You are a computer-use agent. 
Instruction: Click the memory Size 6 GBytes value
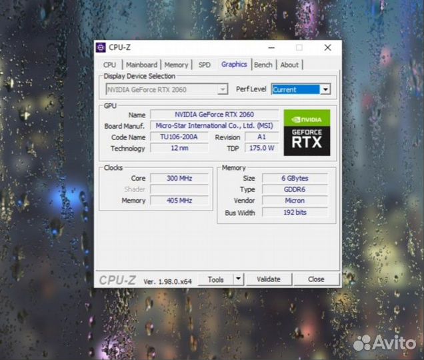(x=295, y=178)
